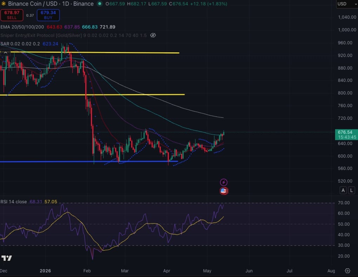The width and height of the screenshot is (358, 277).
Task: Select the blue support line near 580
Action: (89, 161)
